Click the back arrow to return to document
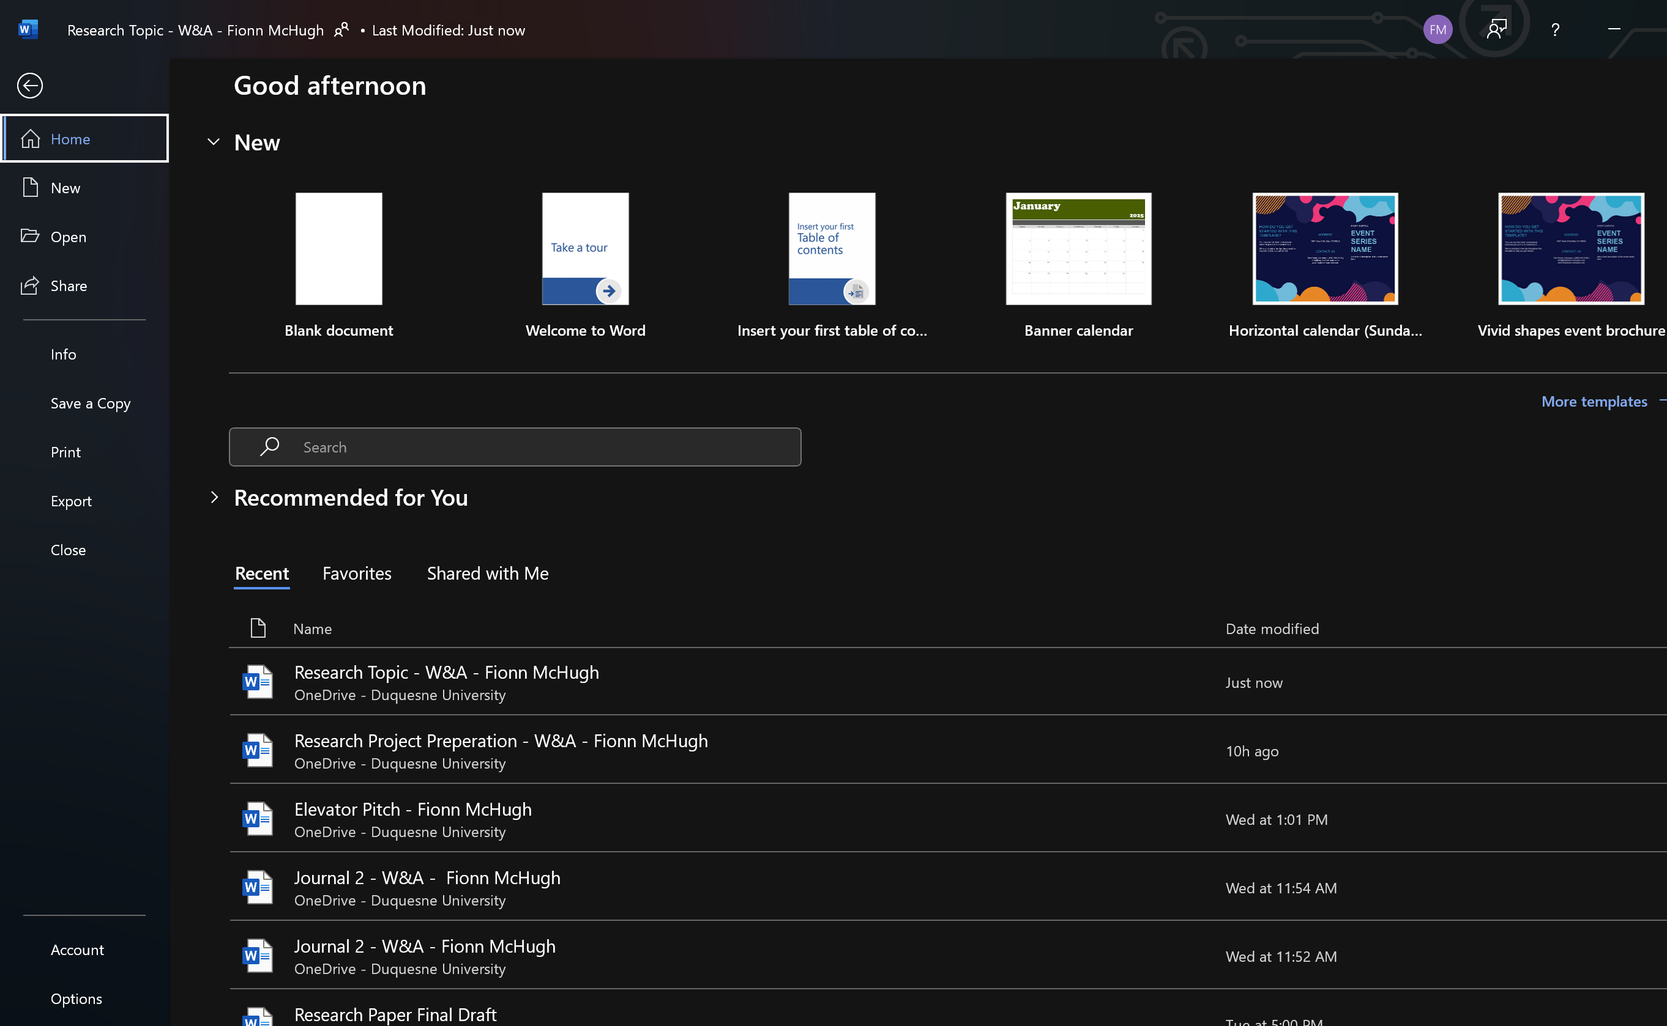This screenshot has width=1667, height=1026. tap(30, 86)
